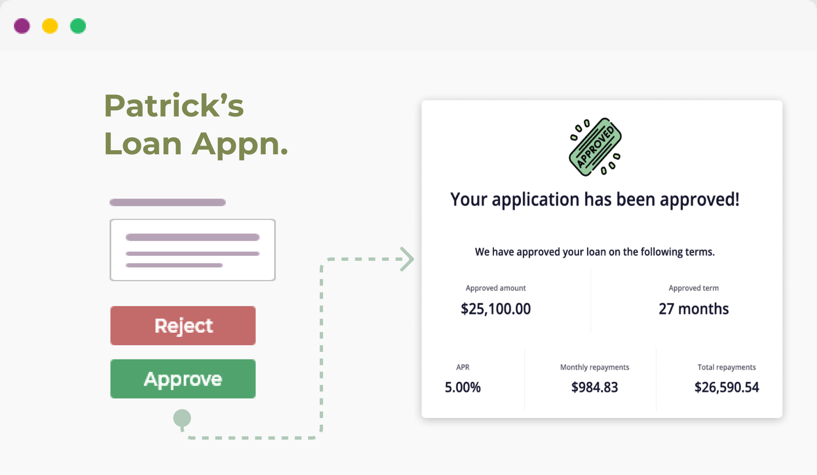Screen dimensions: 817x475
Task: Click inside the placeholder text box
Action: click(193, 250)
